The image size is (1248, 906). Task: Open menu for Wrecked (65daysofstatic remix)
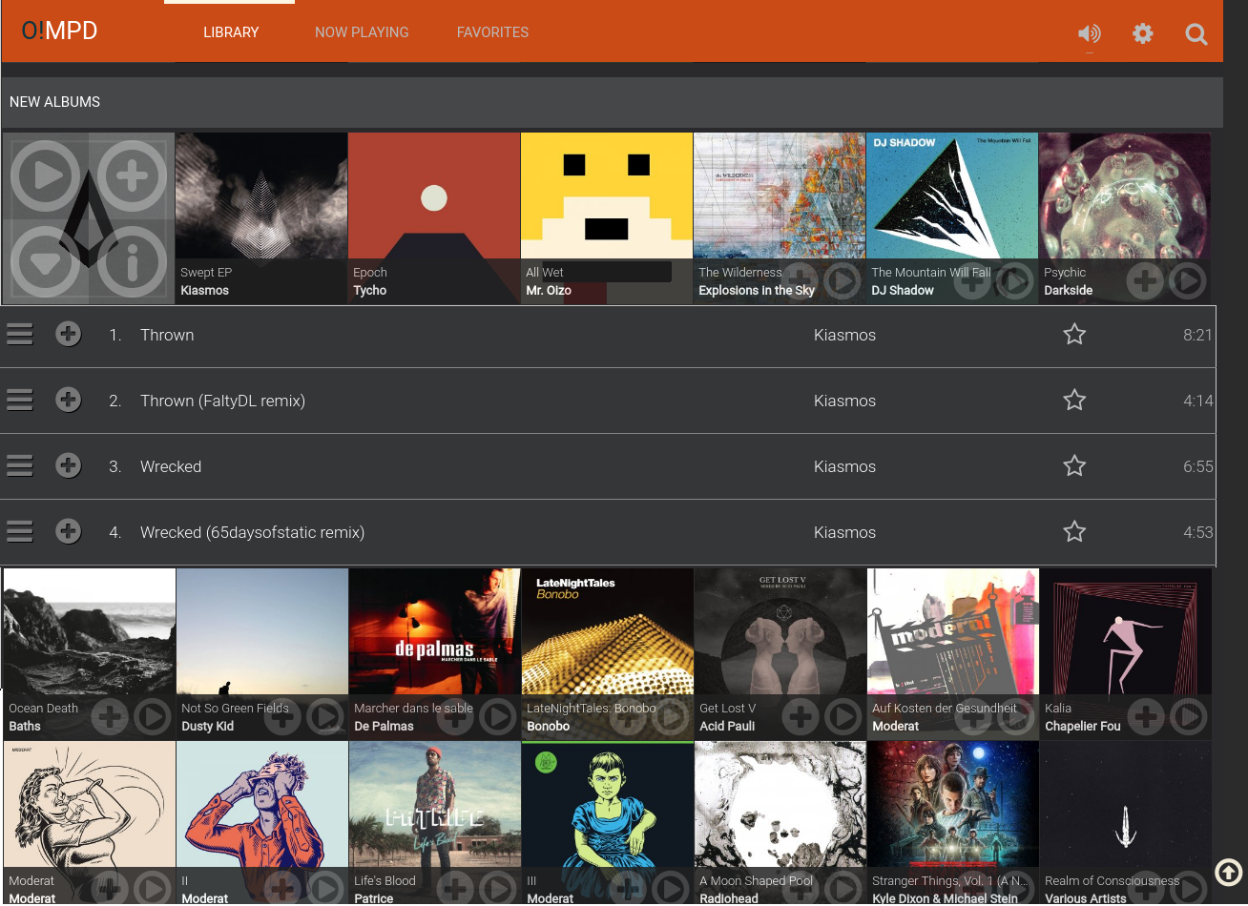click(x=20, y=531)
